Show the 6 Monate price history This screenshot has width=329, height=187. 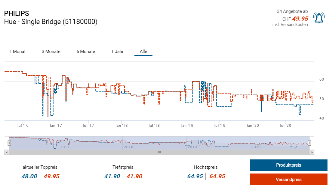click(x=86, y=52)
